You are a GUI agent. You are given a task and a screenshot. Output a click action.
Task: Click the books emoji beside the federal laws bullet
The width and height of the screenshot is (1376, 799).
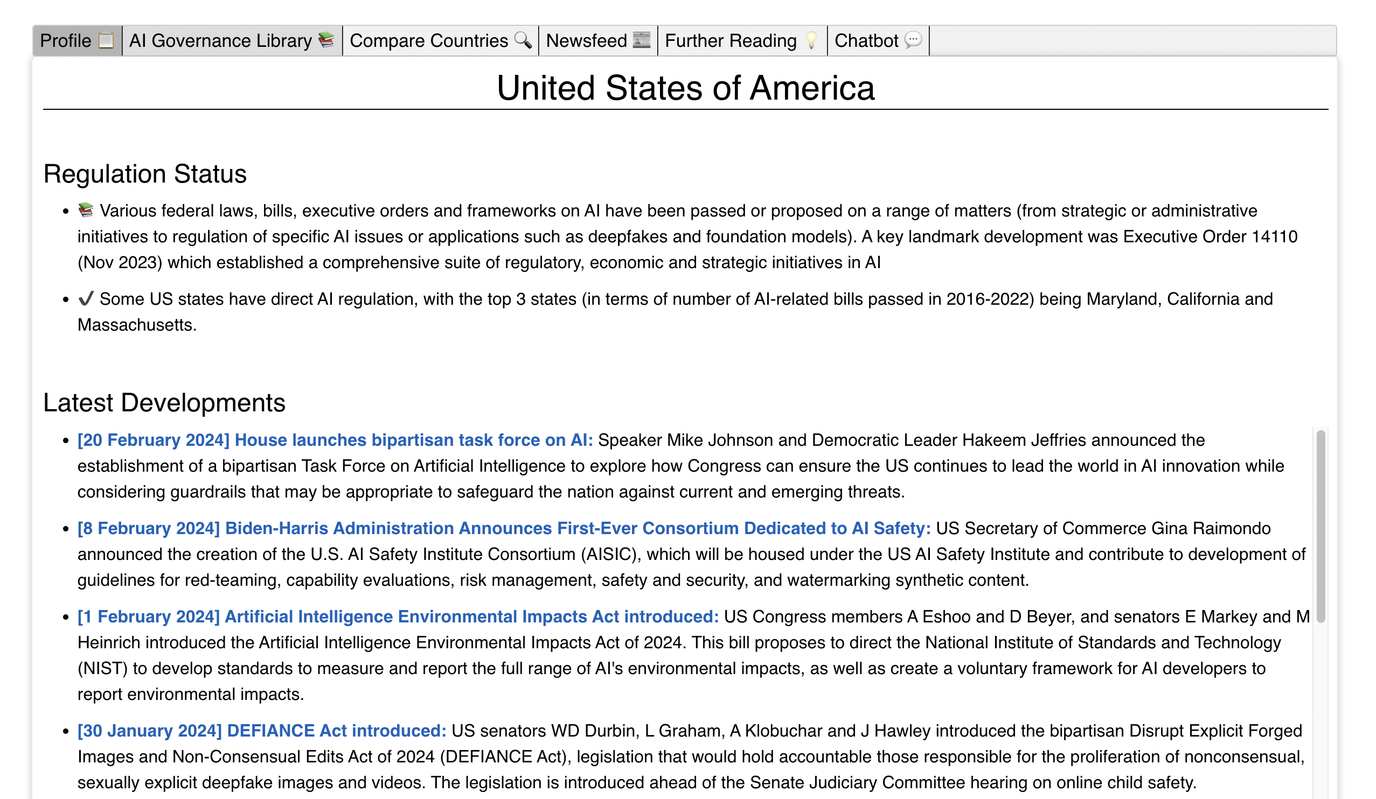[x=86, y=209]
